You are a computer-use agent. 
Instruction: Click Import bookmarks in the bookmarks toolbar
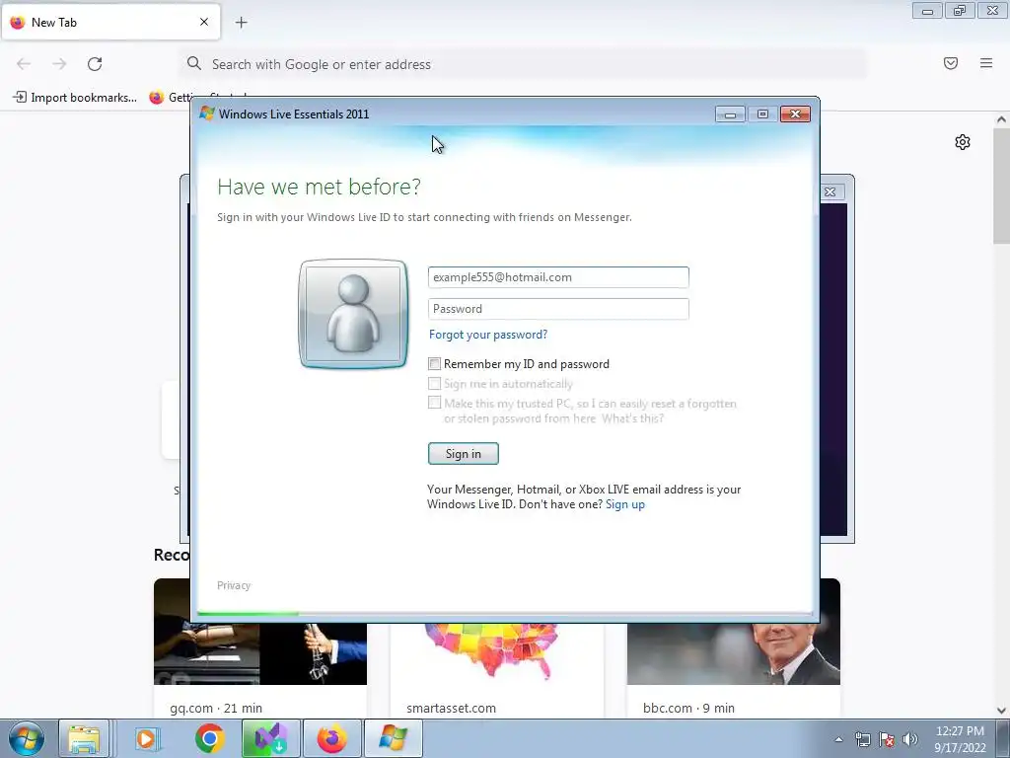(75, 98)
